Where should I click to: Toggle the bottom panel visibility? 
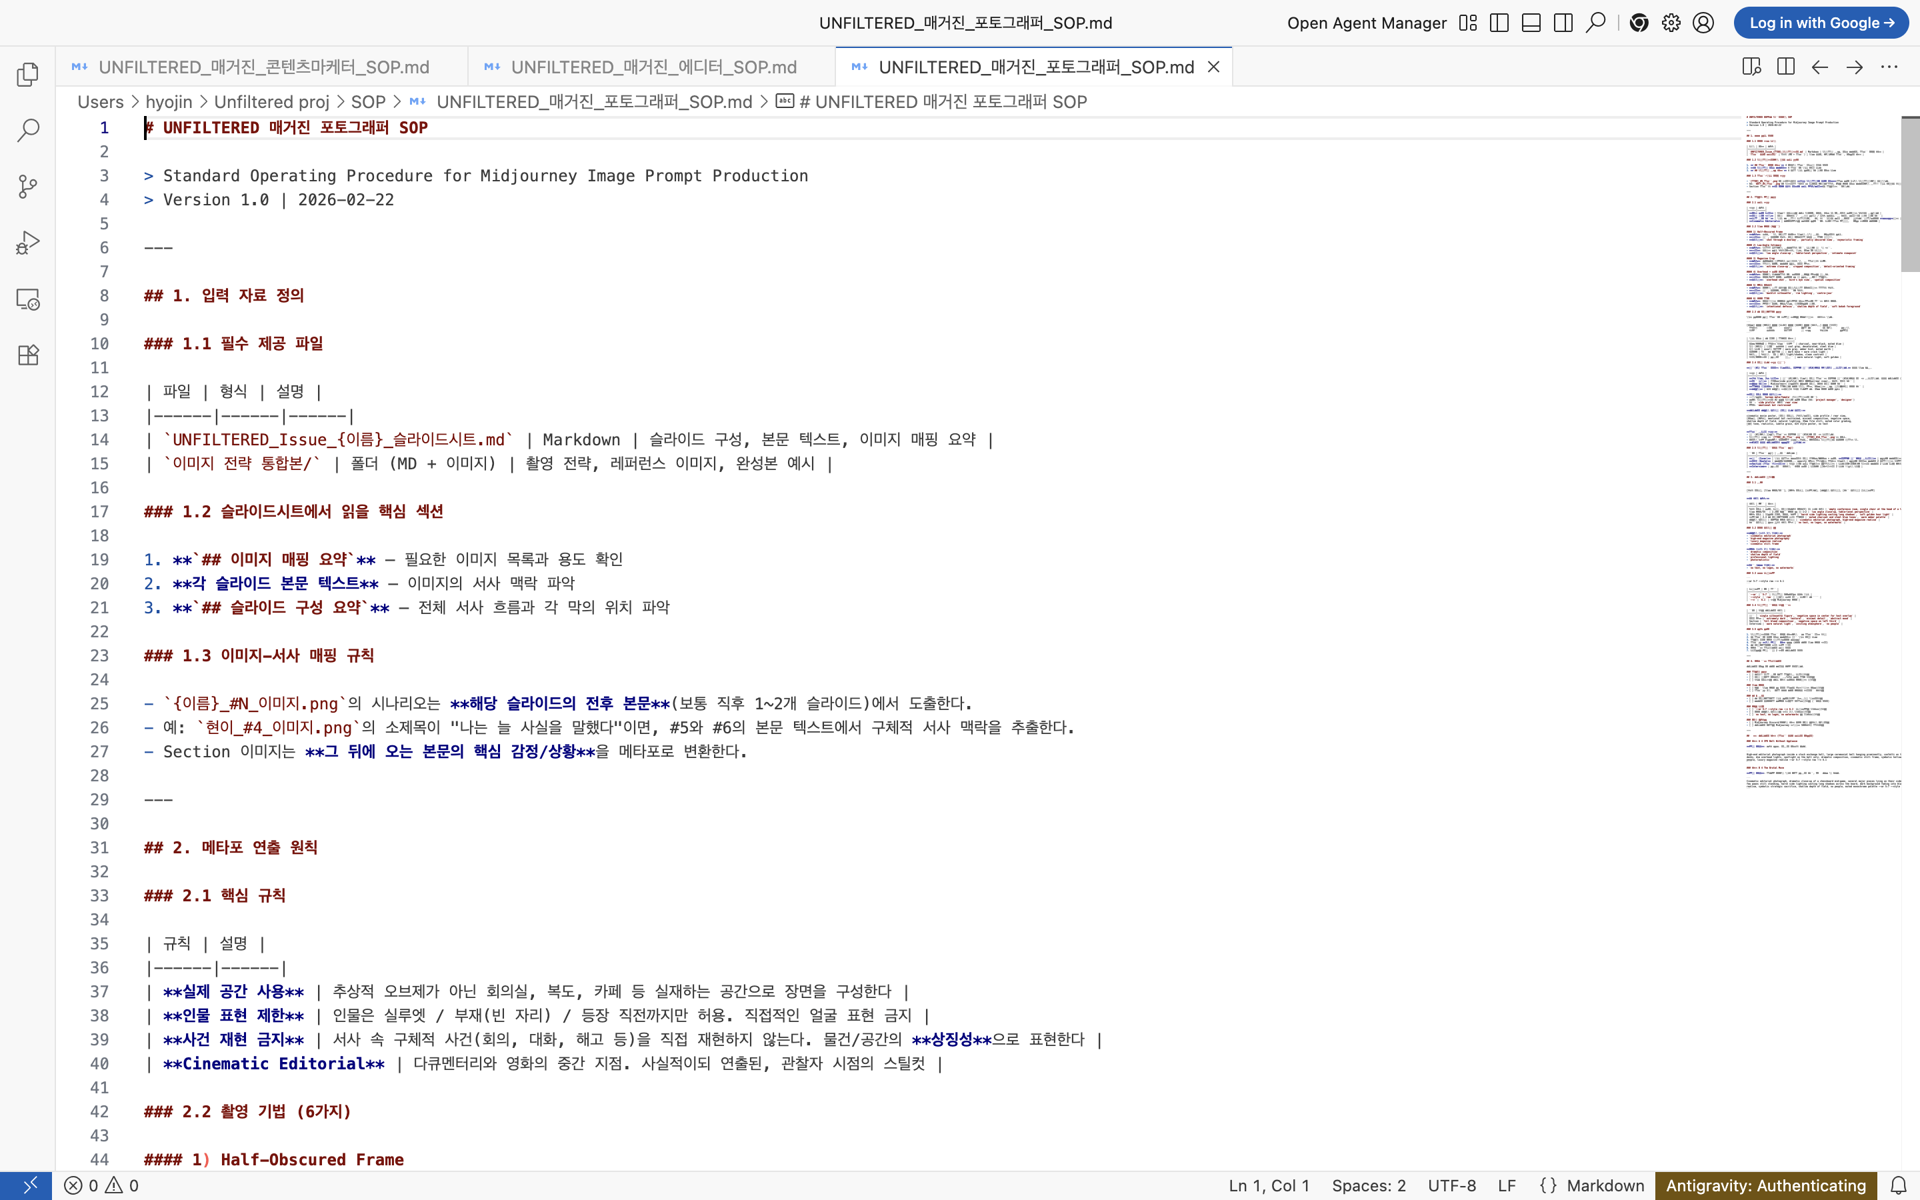tap(1531, 23)
